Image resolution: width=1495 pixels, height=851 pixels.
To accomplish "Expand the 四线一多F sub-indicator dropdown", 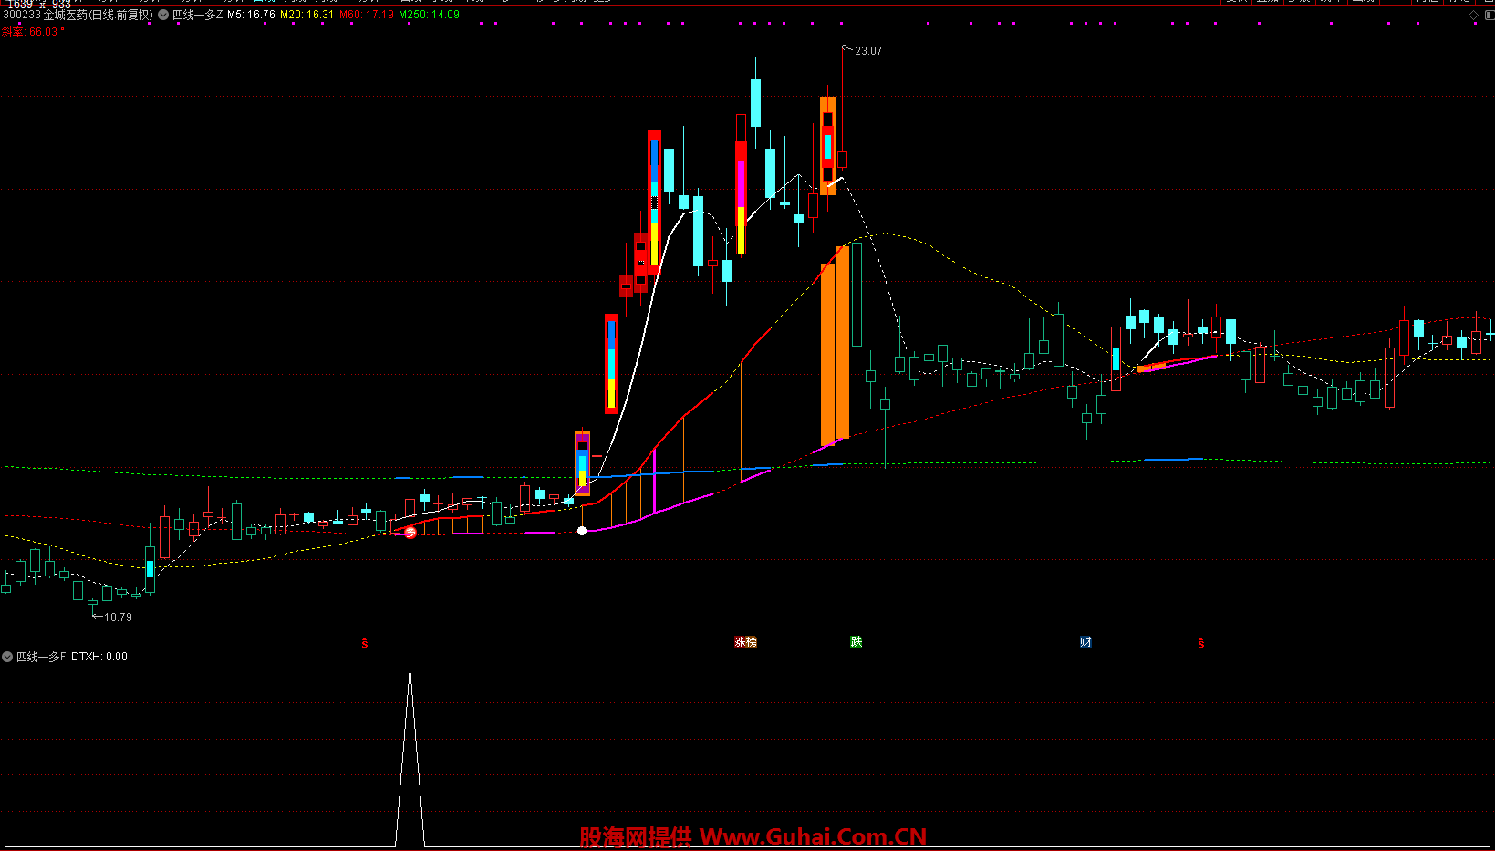I will 7,657.
